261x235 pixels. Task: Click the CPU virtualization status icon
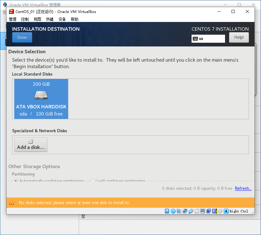(x=215, y=211)
